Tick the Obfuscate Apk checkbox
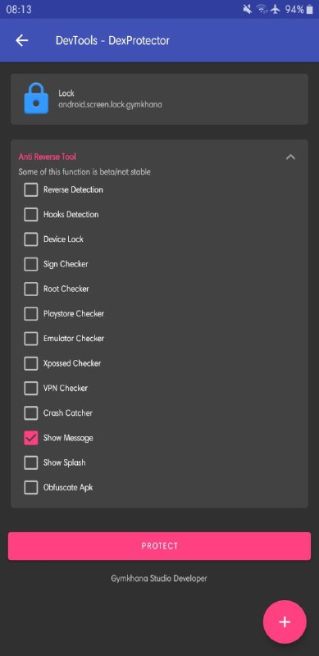Viewport: 319px width, 656px height. point(31,488)
